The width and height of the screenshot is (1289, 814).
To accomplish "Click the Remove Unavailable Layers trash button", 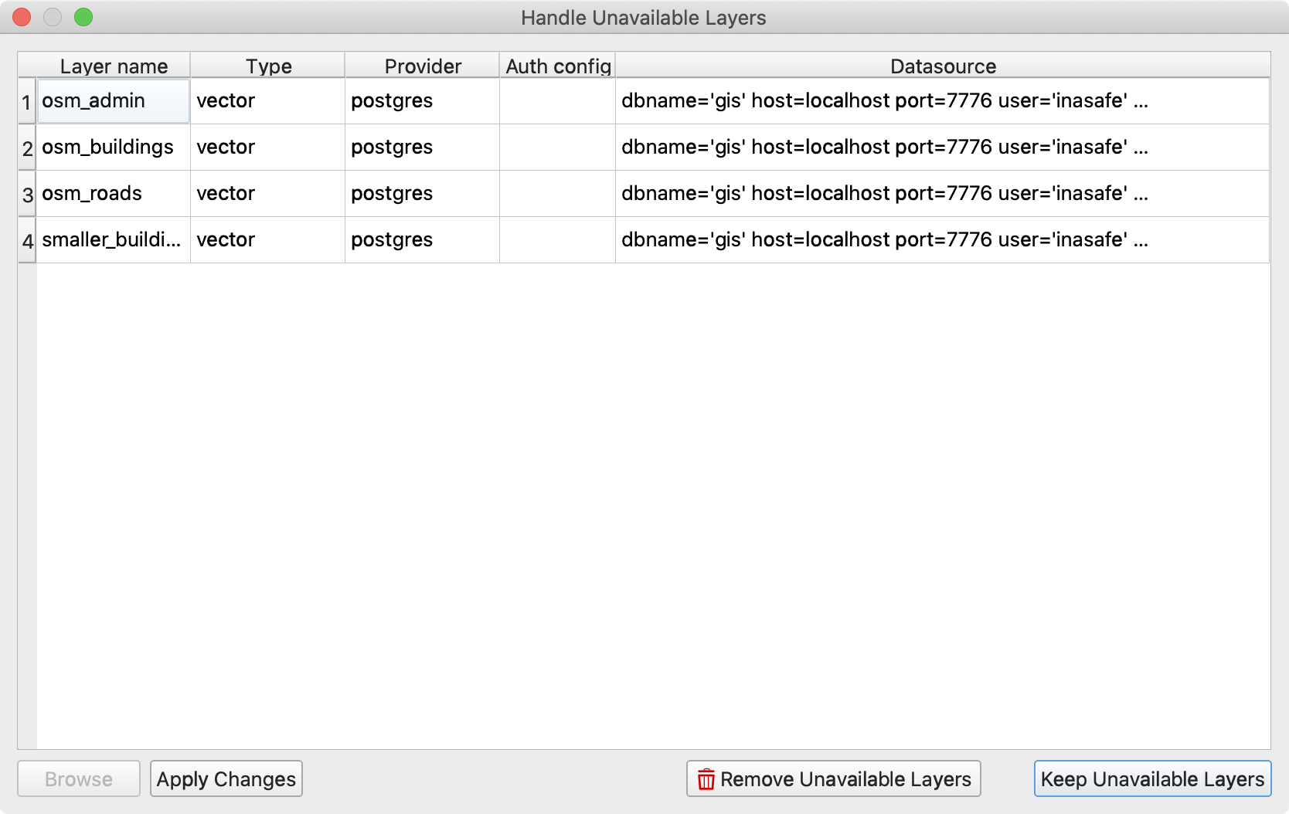I will [x=833, y=778].
